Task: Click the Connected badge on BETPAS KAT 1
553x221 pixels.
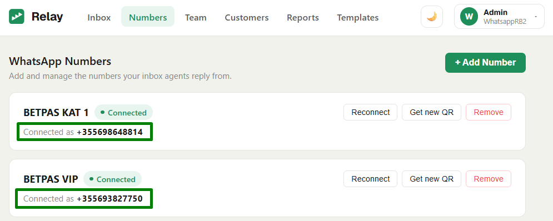Action: [123, 112]
